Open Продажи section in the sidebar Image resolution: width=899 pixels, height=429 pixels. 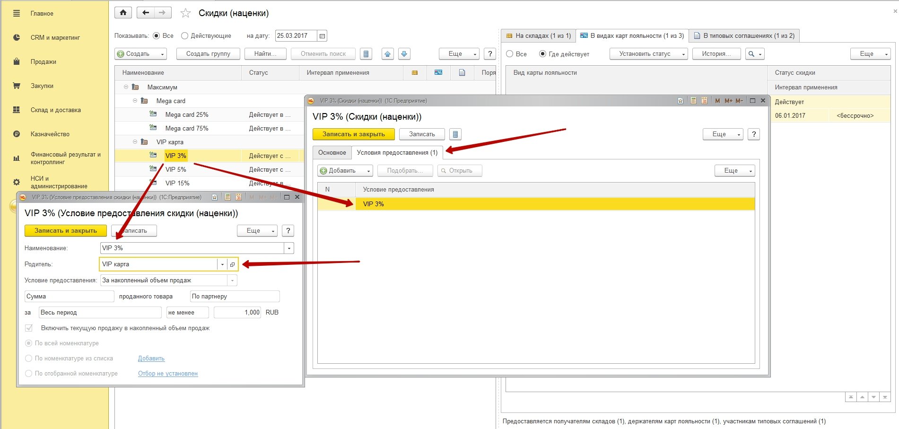click(44, 62)
